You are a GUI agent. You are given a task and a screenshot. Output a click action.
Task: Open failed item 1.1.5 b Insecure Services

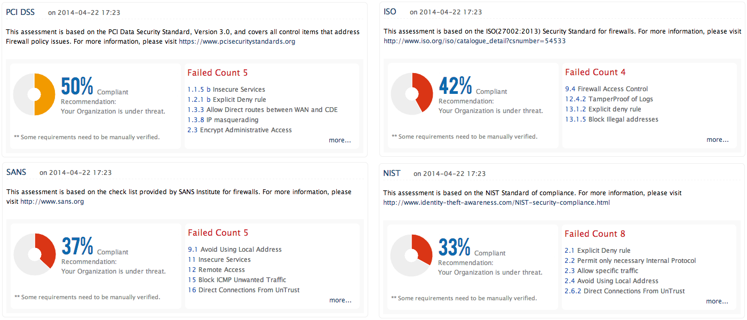pos(226,90)
